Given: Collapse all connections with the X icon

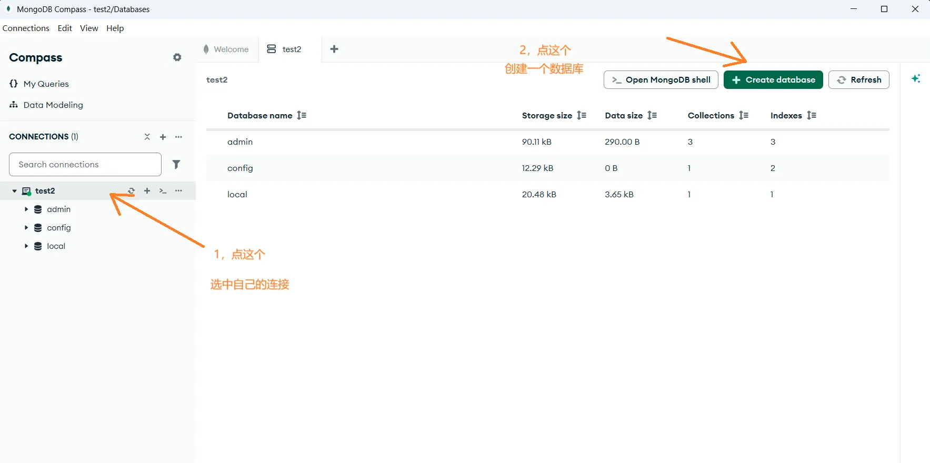Looking at the screenshot, I should [147, 137].
